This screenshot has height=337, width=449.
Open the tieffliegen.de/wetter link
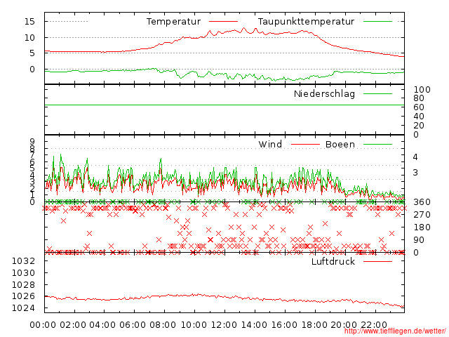[395, 331]
